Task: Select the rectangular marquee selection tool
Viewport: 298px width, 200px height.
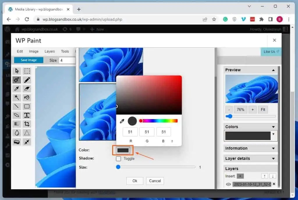Action: [x=27, y=71]
